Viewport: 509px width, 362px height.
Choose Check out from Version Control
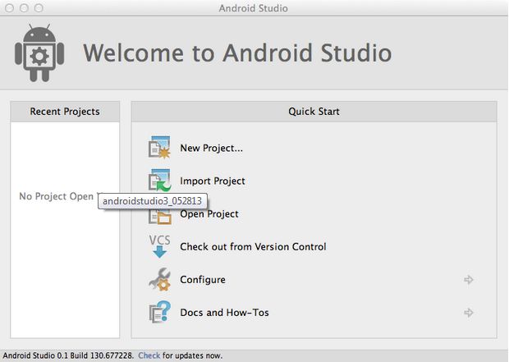click(x=253, y=247)
